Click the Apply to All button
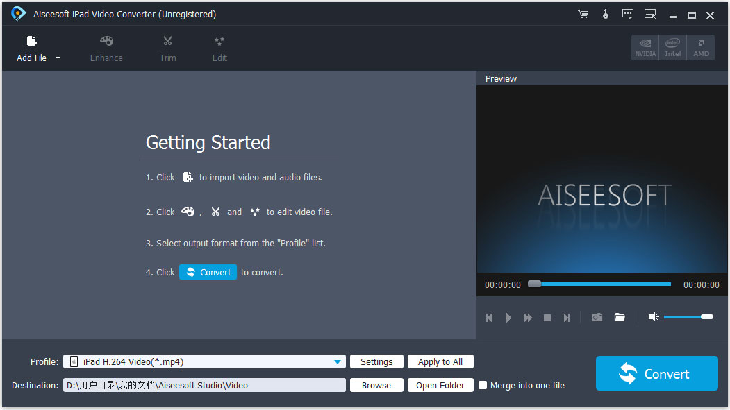This screenshot has height=410, width=730. [x=440, y=361]
